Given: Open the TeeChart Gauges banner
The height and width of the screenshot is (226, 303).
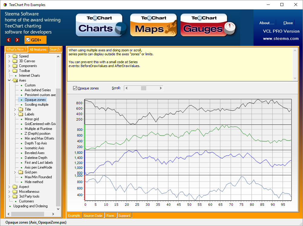Looking at the screenshot, I should tap(208, 25).
